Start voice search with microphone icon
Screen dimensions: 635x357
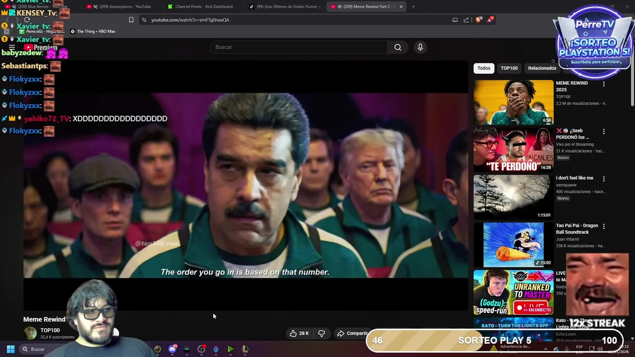click(x=420, y=47)
